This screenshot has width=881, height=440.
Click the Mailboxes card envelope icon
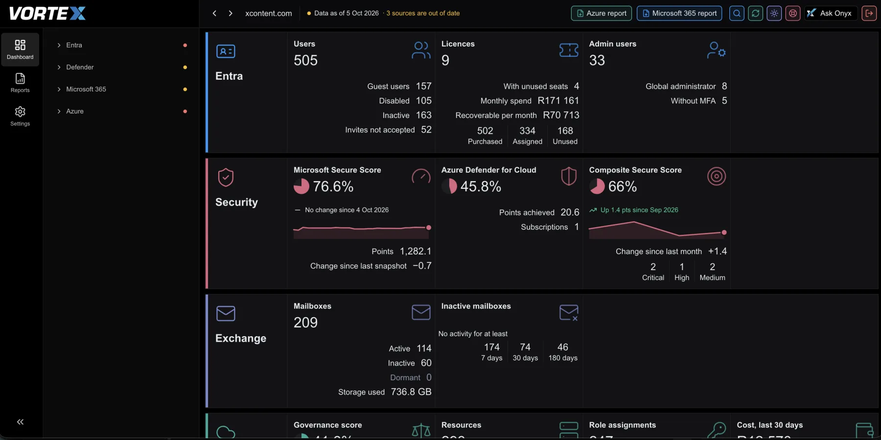pos(421,312)
